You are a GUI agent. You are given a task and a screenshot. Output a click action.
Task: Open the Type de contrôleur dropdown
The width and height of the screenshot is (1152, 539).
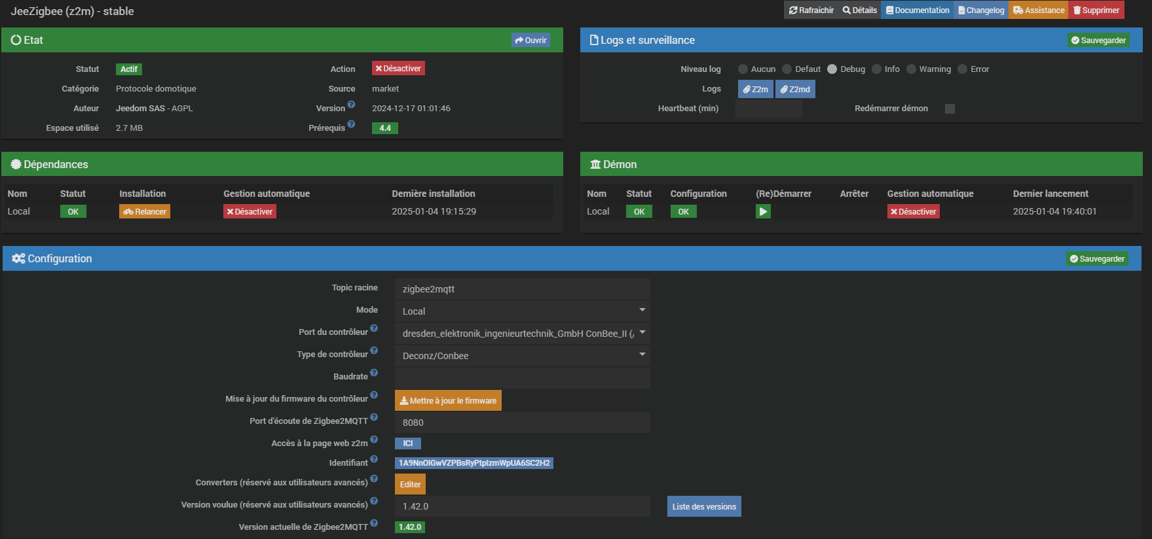click(523, 355)
